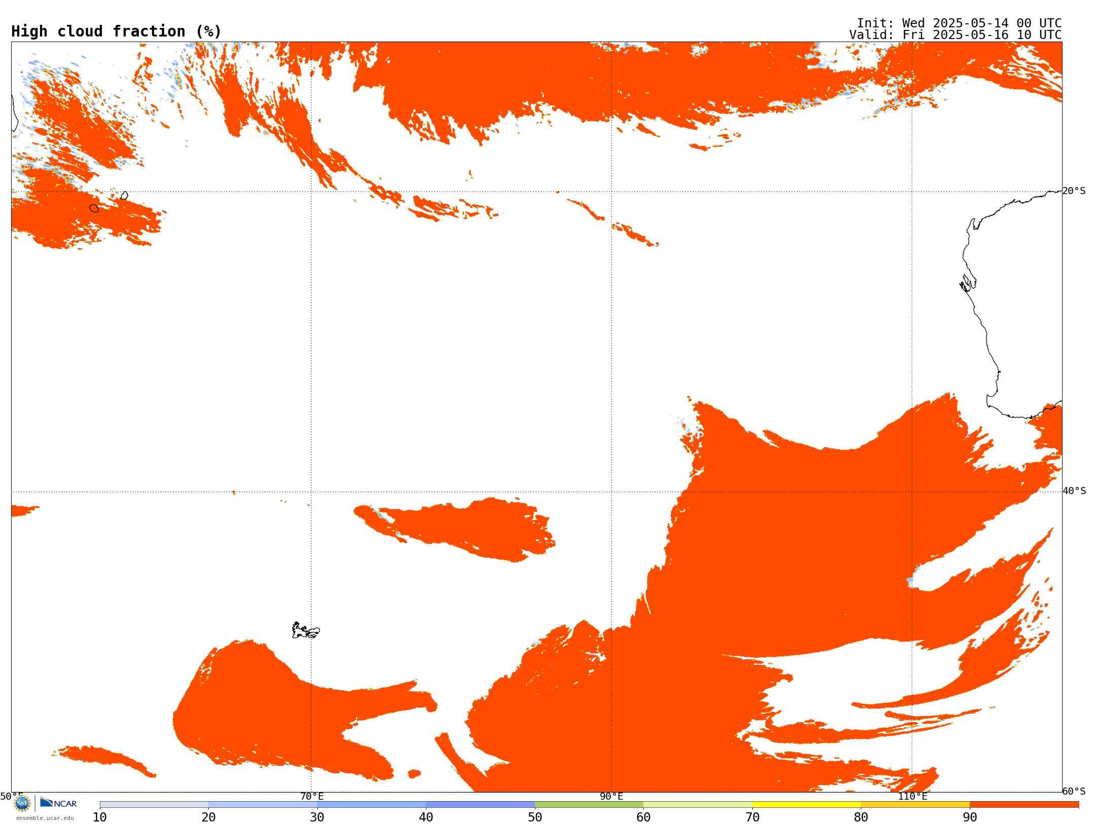Click Shark Bay on the Australian coast outline
Image resolution: width=1095 pixels, height=824 pixels.
(x=968, y=283)
